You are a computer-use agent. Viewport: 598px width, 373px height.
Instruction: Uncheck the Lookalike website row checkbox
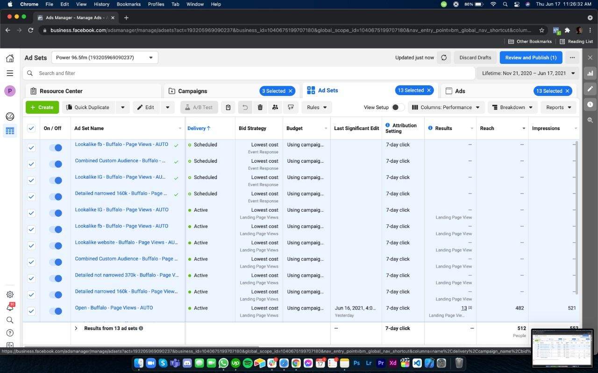31,246
